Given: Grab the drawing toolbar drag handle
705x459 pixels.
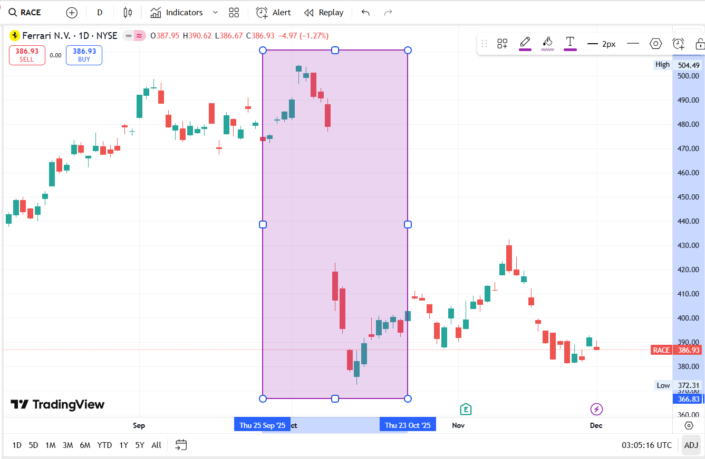Looking at the screenshot, I should click(485, 44).
